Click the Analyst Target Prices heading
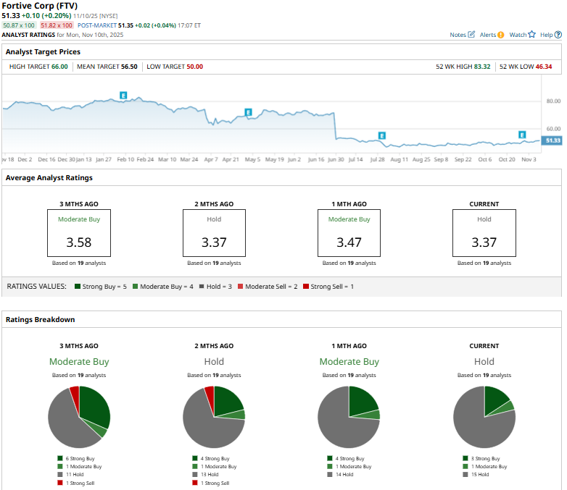The width and height of the screenshot is (567, 490). (43, 52)
